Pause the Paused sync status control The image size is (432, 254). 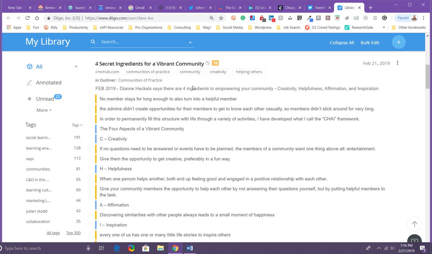coord(403,18)
